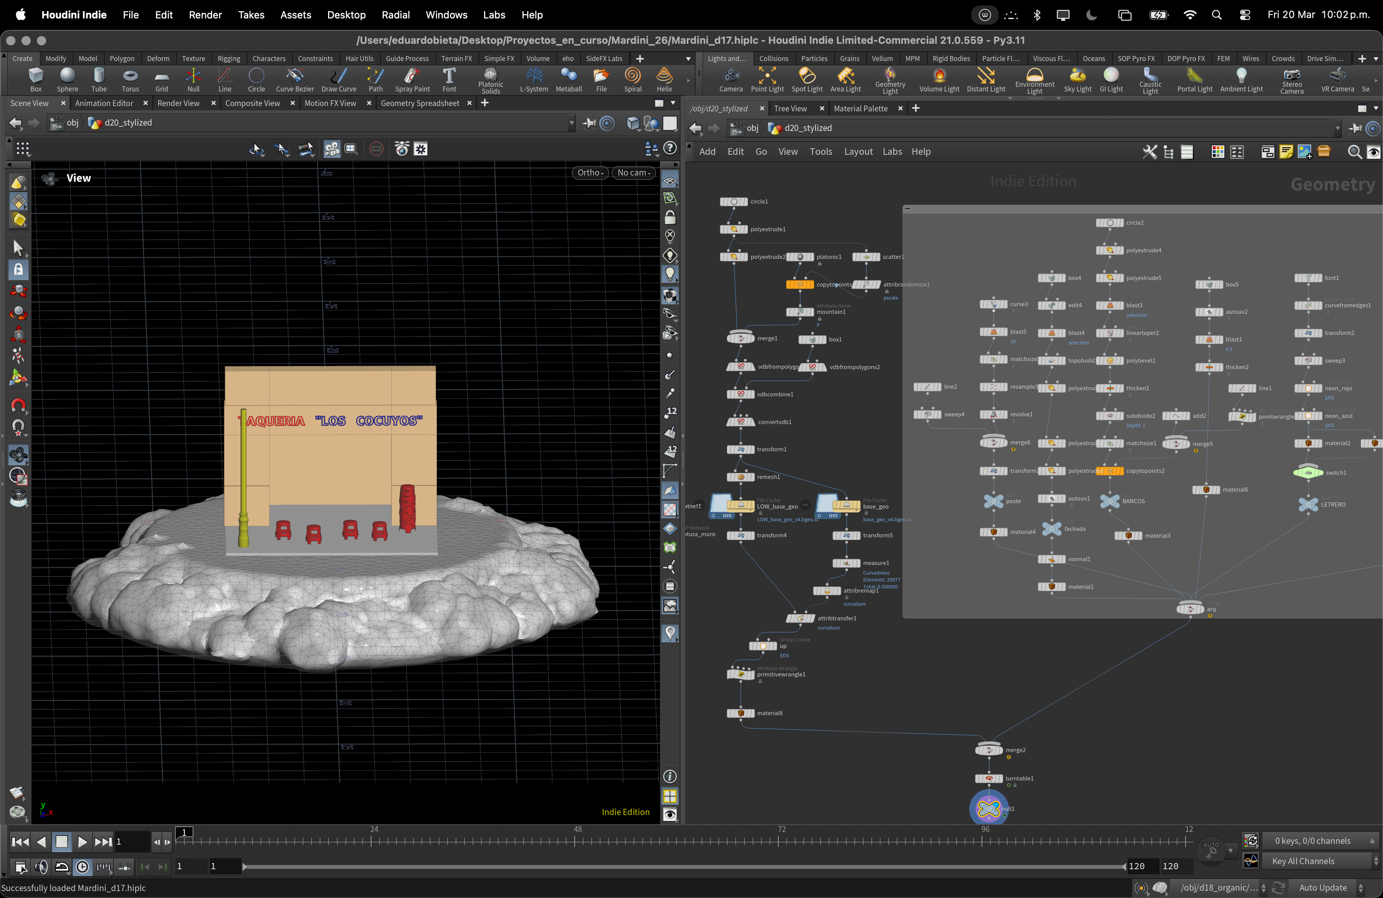The width and height of the screenshot is (1383, 898).
Task: Click the L-System shelf tool
Action: pyautogui.click(x=534, y=79)
